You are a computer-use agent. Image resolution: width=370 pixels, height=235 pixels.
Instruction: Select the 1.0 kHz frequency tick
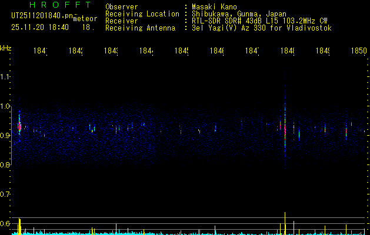tap(5, 106)
